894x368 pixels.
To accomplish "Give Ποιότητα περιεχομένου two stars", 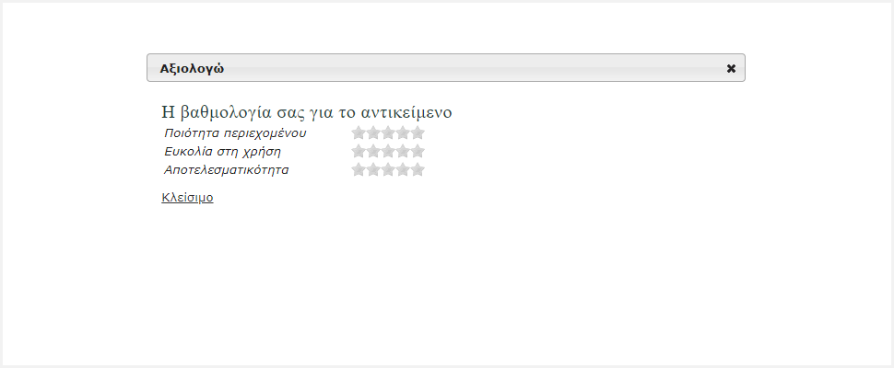I will [x=373, y=133].
